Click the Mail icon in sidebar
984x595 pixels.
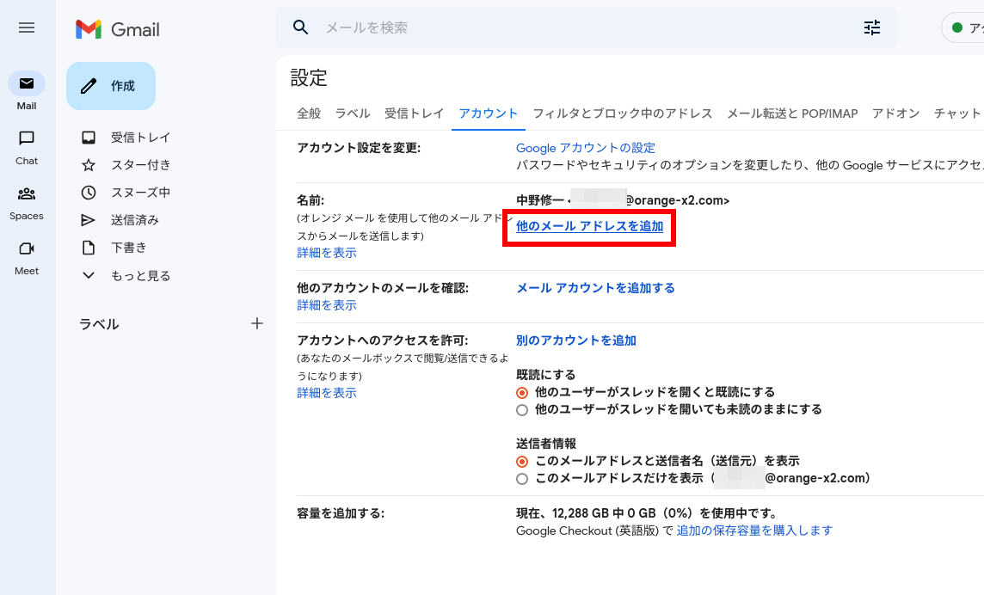pyautogui.click(x=27, y=84)
